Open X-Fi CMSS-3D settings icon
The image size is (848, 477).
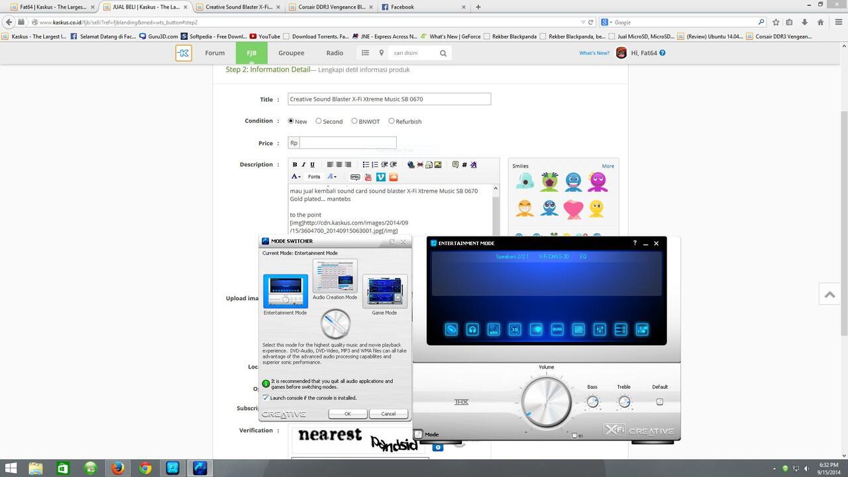coord(515,329)
